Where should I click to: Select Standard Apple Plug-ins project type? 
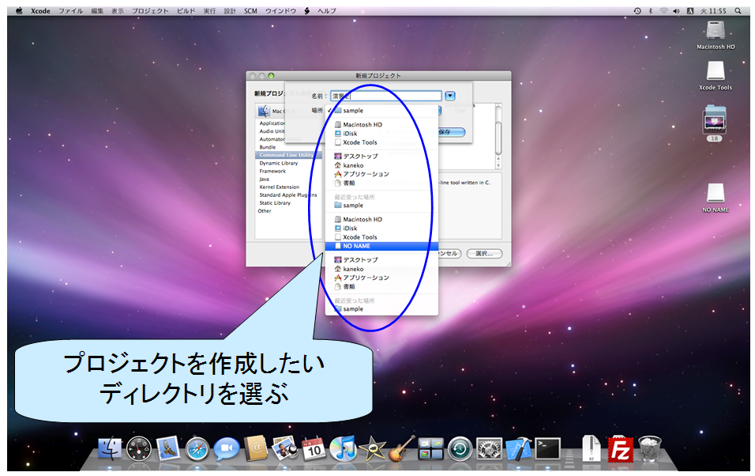click(288, 195)
